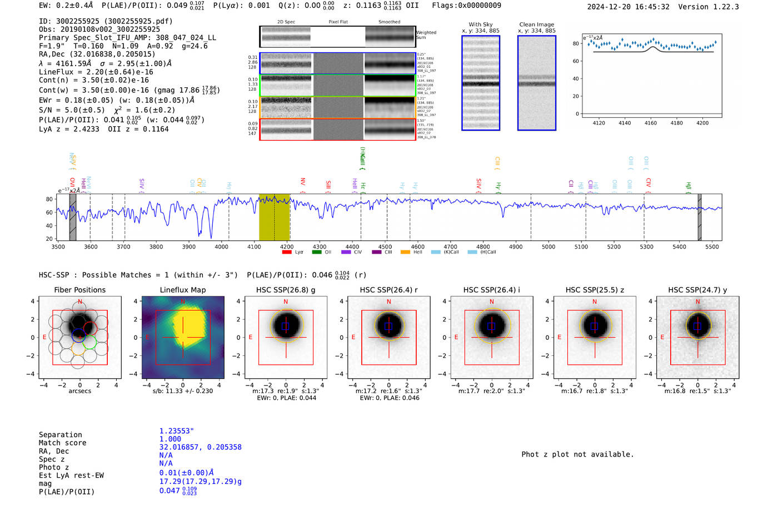The width and height of the screenshot is (778, 530).
Task: Click the blue-bordered fiber 2D spectrum row
Action: (338, 64)
